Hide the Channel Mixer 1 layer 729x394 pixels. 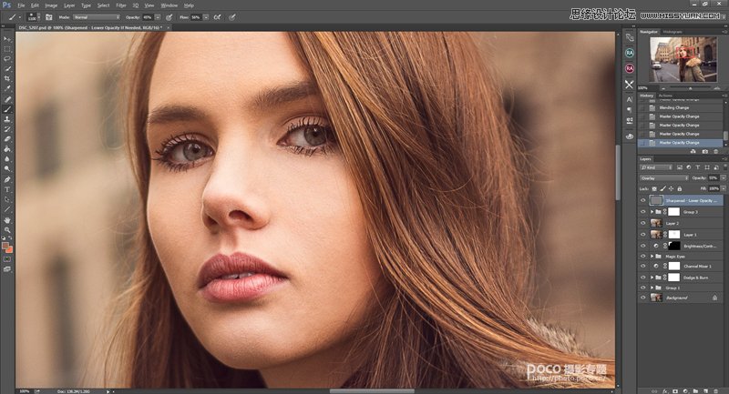coord(643,266)
